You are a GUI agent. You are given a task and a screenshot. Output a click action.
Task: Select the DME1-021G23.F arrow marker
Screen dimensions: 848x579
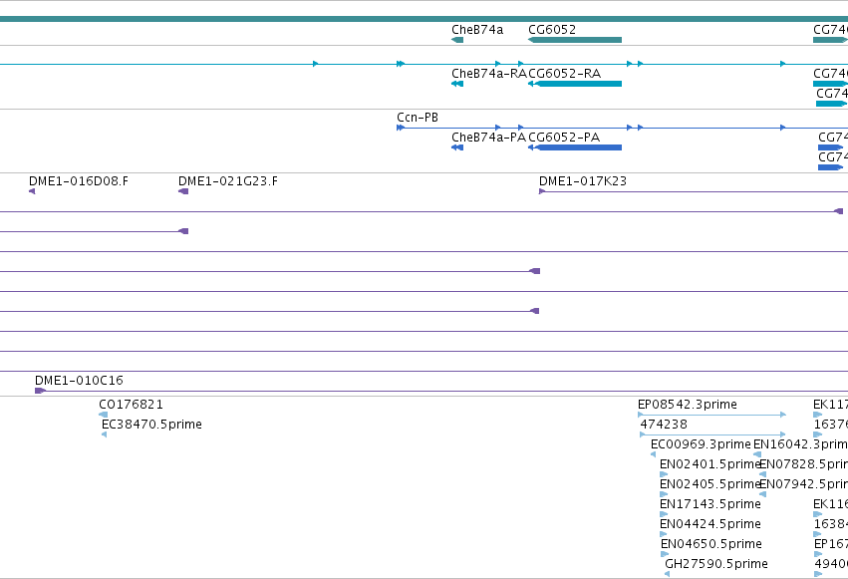pyautogui.click(x=183, y=191)
